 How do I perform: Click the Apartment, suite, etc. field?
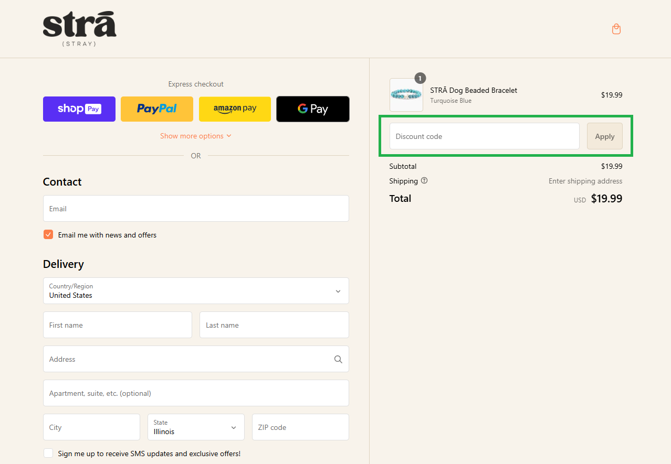[196, 393]
